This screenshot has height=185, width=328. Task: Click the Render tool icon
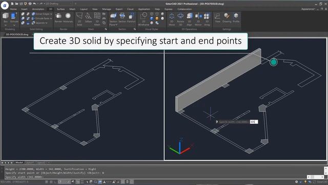(x=58, y=17)
